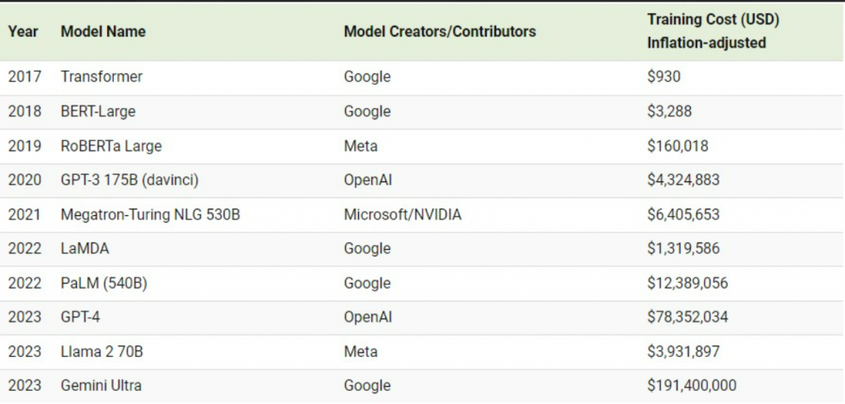Image resolution: width=845 pixels, height=404 pixels.
Task: Select GPT-3 175B (davinci) row name
Action: pyautogui.click(x=130, y=180)
